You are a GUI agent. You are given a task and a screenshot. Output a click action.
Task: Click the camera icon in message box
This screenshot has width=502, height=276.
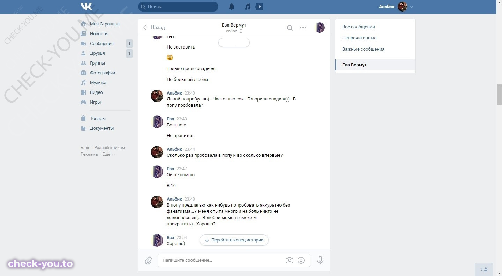pos(290,260)
